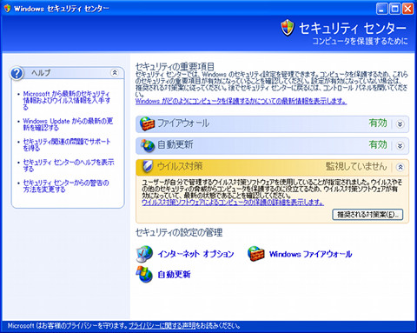Click the globe icon in 自動更新 status row
The width and height of the screenshot is (417, 333).
point(148,145)
